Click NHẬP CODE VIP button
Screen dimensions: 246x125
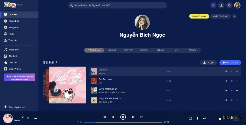[220, 16]
